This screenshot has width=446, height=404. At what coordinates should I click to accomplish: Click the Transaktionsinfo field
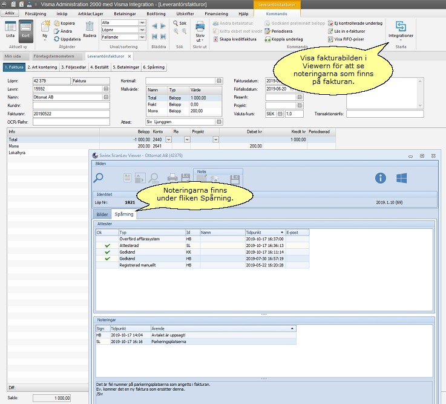click(x=385, y=114)
